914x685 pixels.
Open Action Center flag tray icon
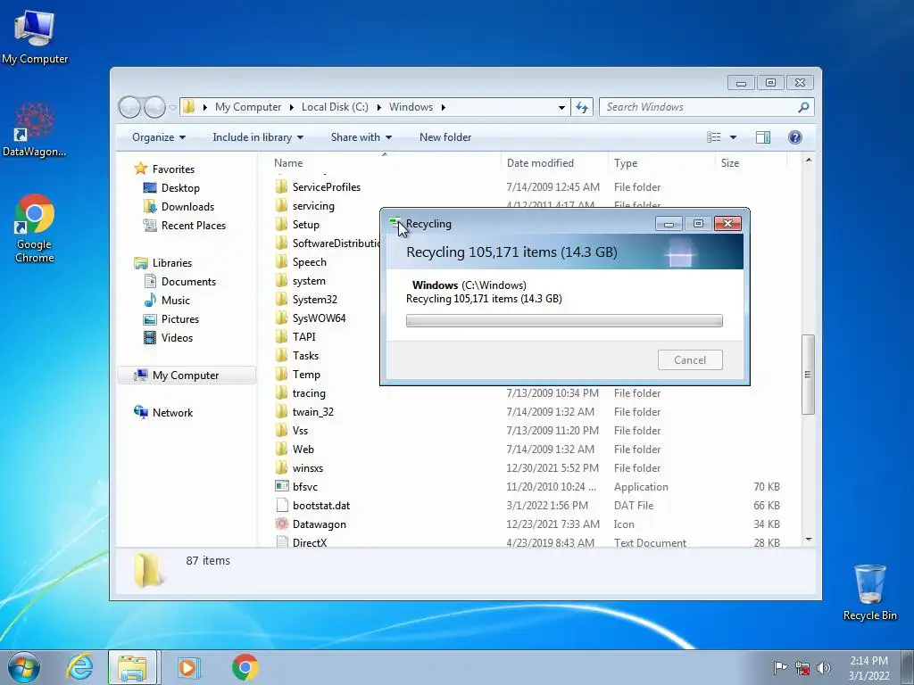pyautogui.click(x=780, y=667)
